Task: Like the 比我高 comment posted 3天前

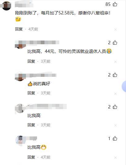Action: [x=115, y=107]
